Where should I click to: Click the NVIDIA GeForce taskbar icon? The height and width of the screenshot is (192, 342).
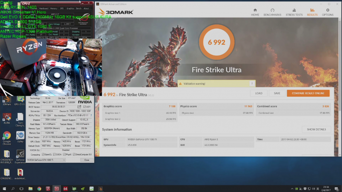tap(83, 189)
